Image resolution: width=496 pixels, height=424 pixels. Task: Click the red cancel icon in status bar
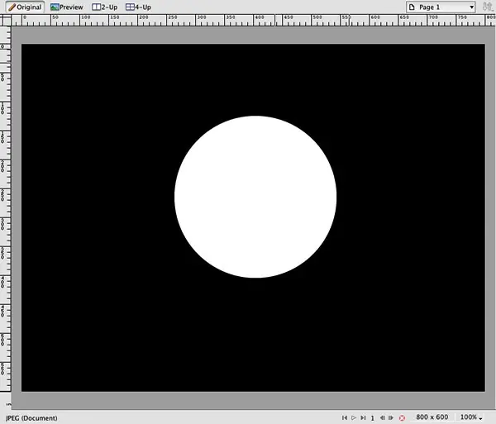coord(402,418)
